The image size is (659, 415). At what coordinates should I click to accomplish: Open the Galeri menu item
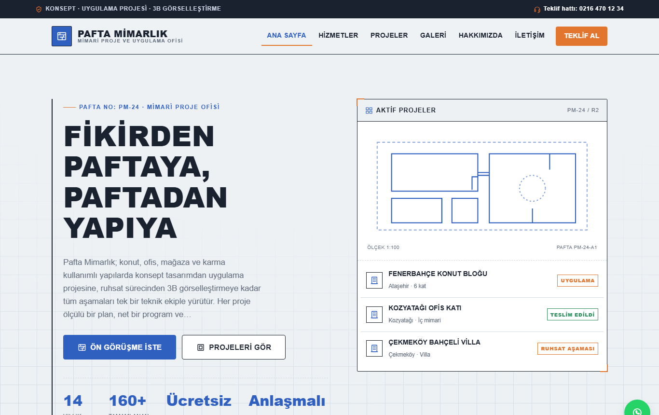433,36
